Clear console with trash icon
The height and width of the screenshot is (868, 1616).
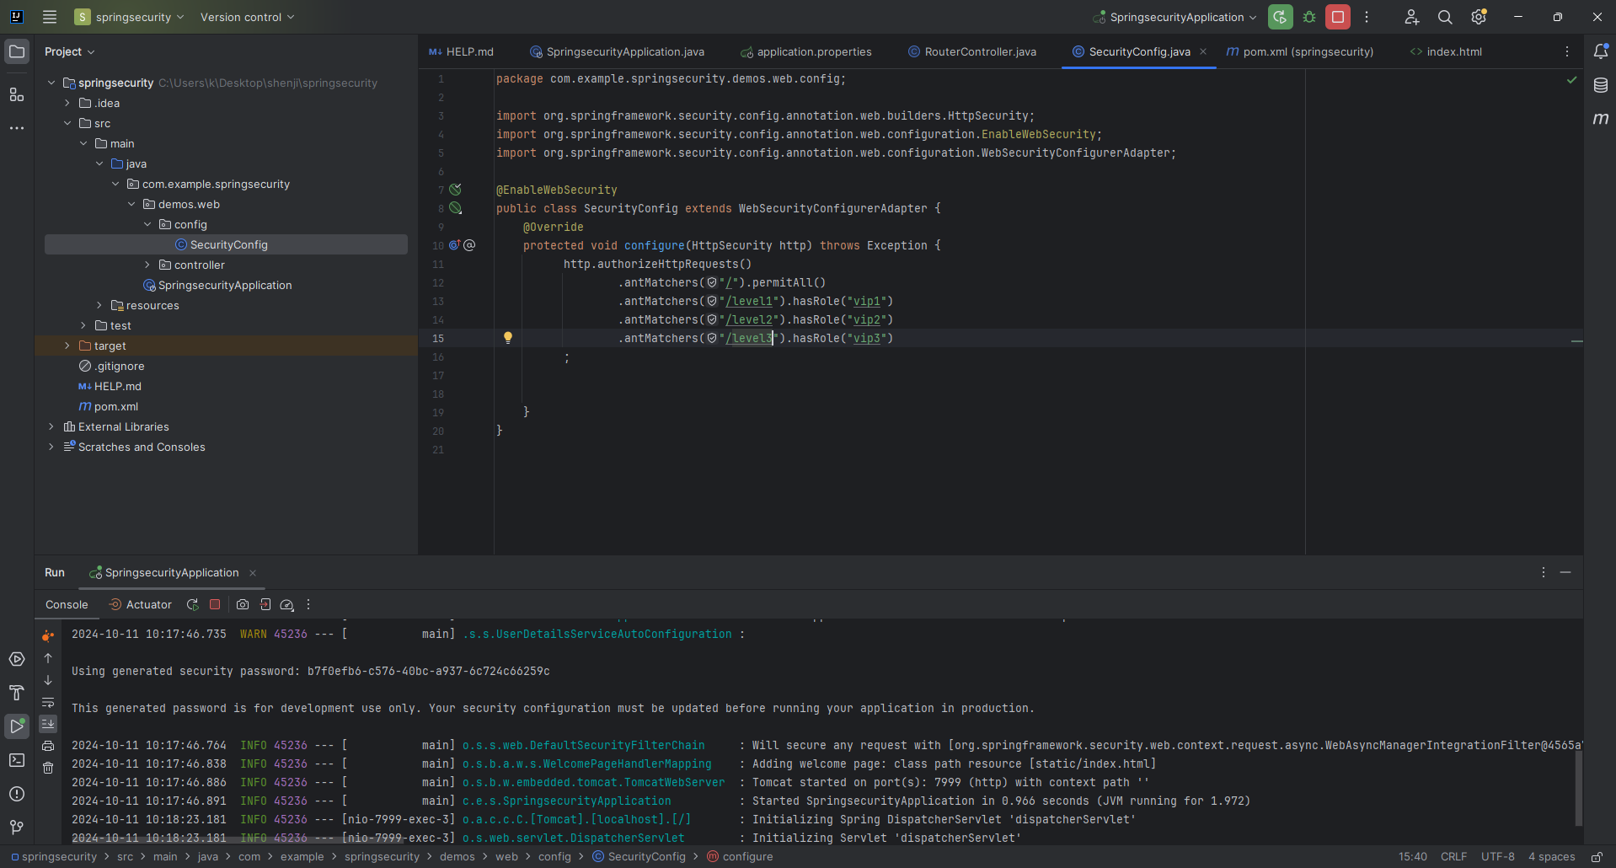(x=48, y=768)
